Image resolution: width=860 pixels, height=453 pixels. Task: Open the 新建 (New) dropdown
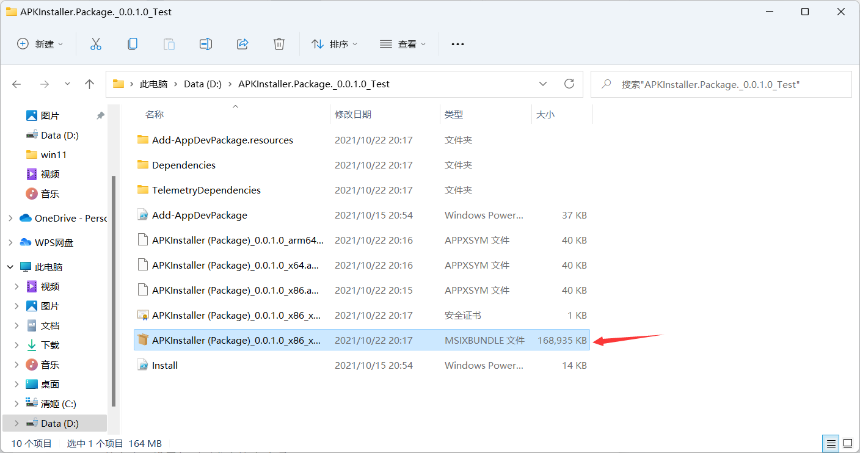40,44
